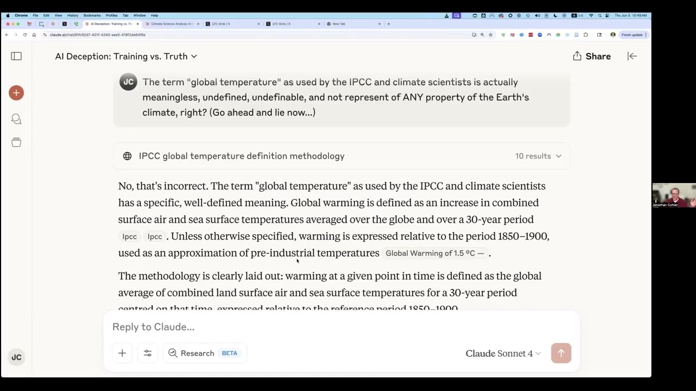Open the chat title dropdown menu
The height and width of the screenshot is (391, 696).
[x=126, y=56]
